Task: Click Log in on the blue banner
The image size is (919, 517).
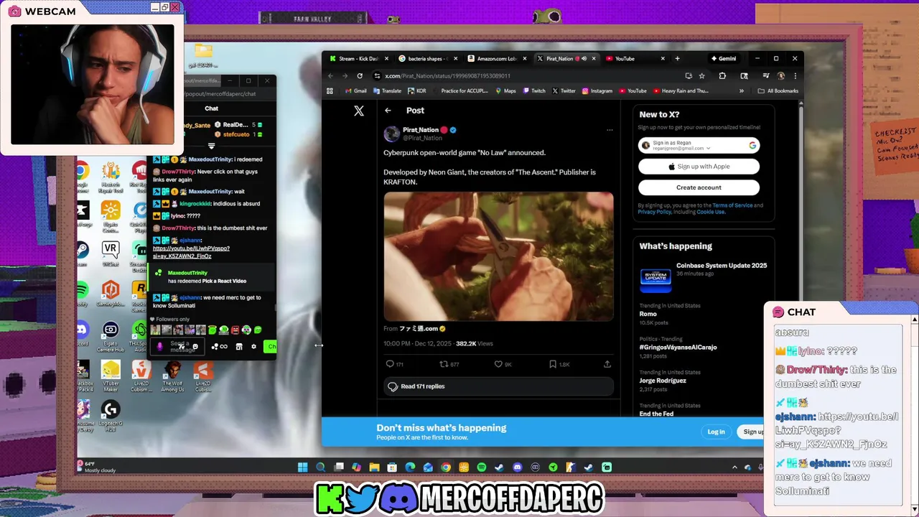Action: [716, 432]
